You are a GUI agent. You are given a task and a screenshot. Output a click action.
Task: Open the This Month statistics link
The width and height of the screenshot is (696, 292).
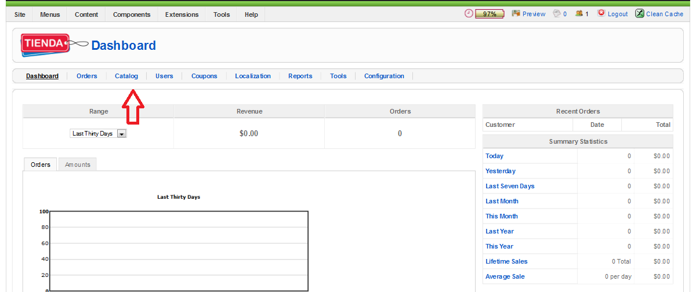click(502, 216)
